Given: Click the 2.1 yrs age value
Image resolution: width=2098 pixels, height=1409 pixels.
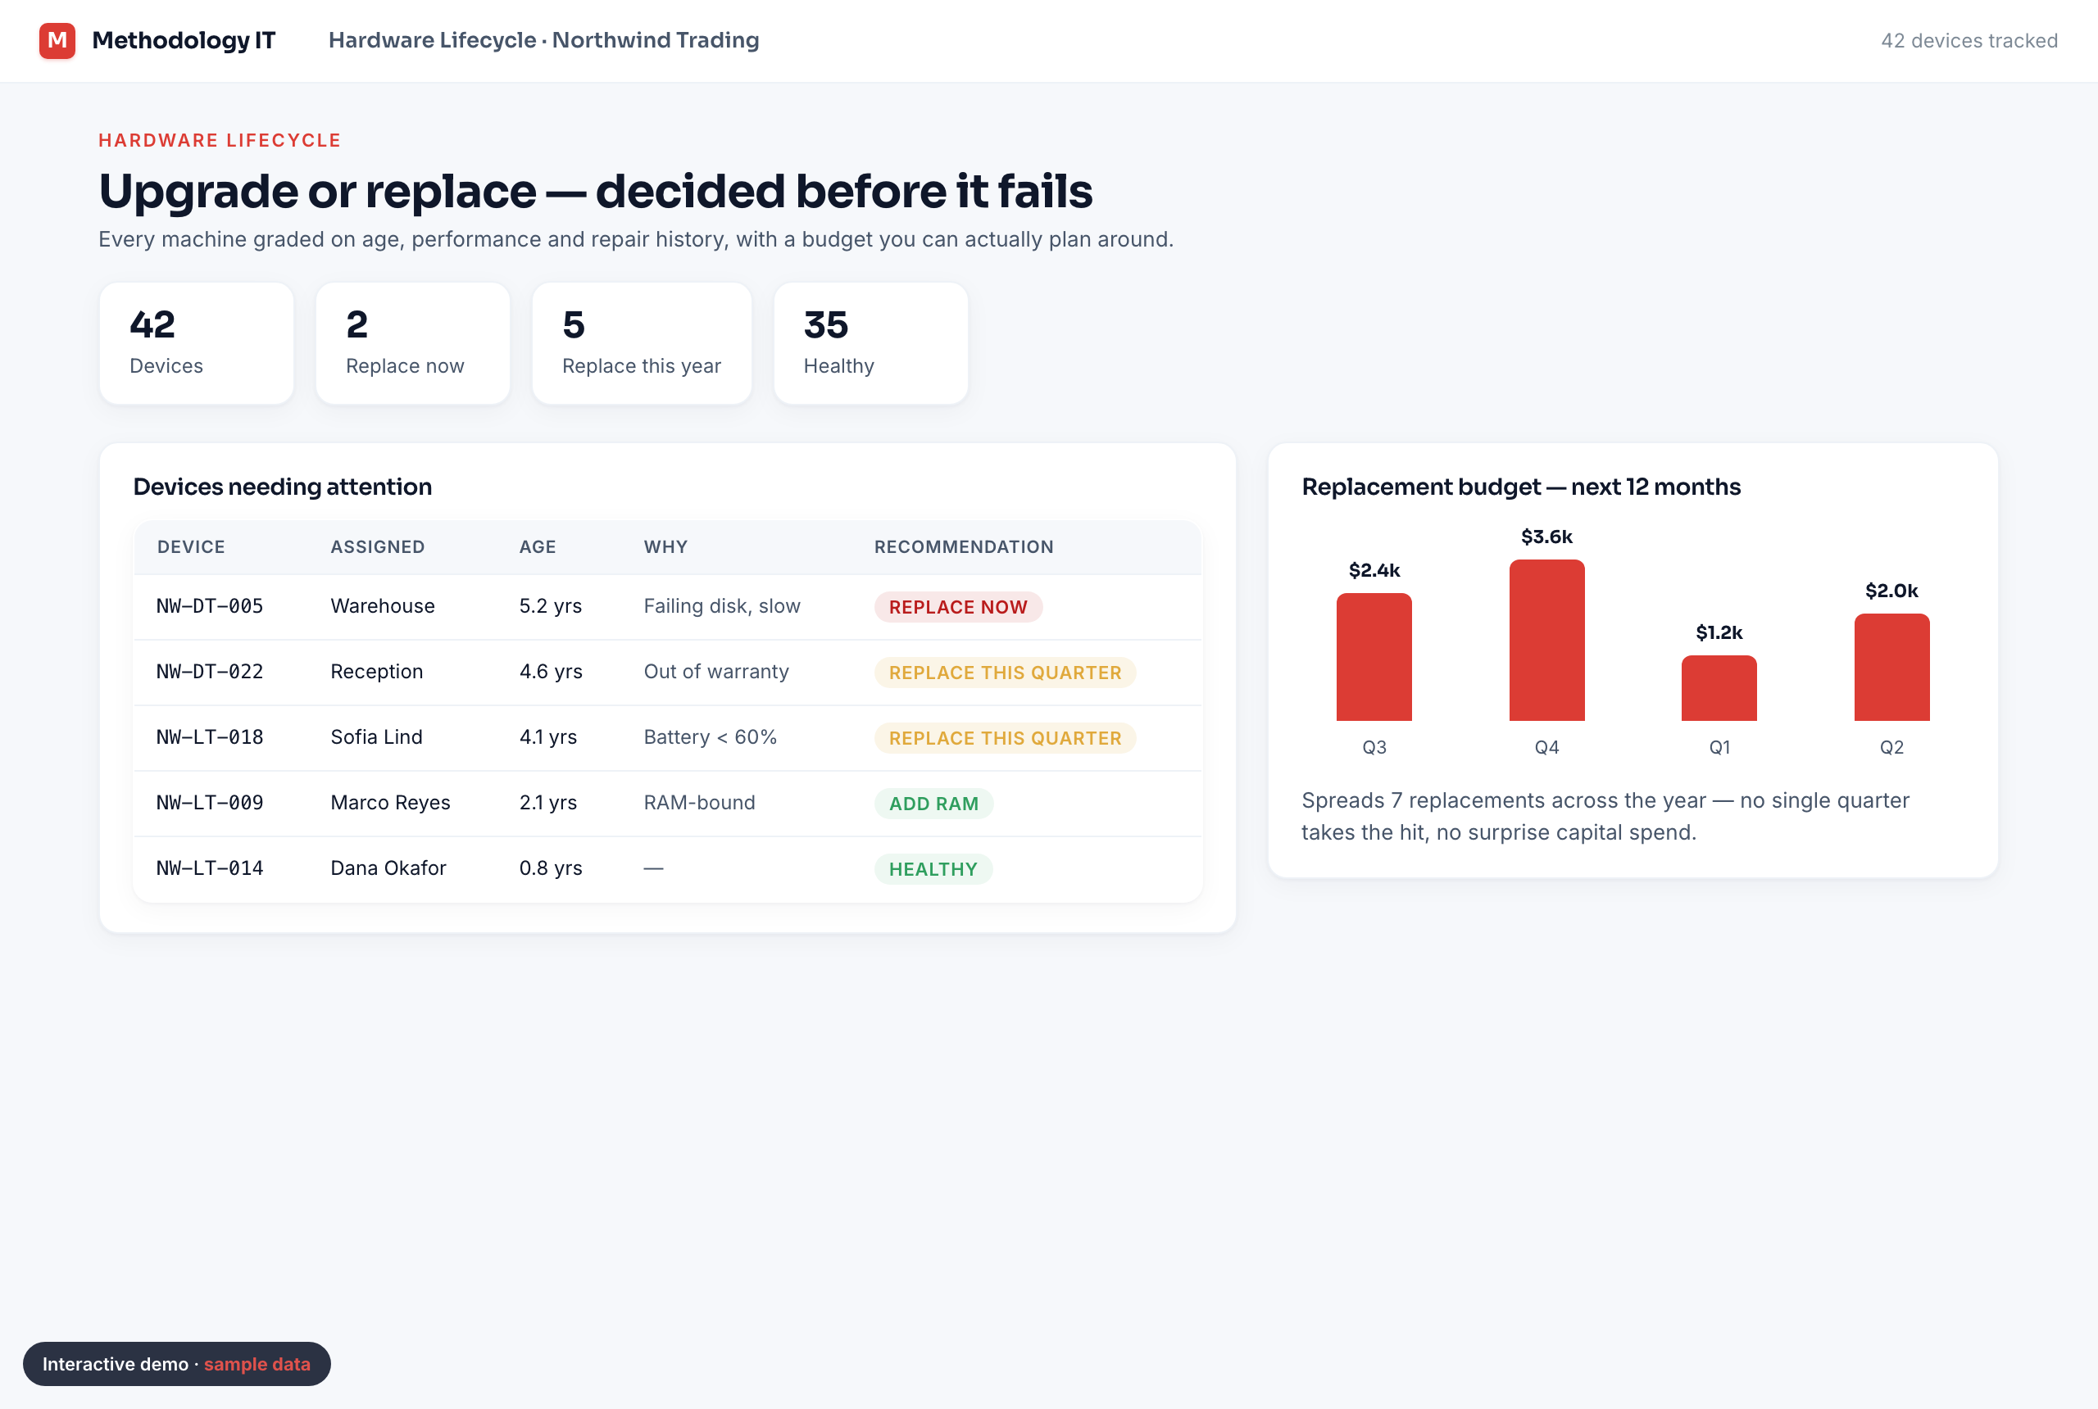Looking at the screenshot, I should pyautogui.click(x=547, y=804).
